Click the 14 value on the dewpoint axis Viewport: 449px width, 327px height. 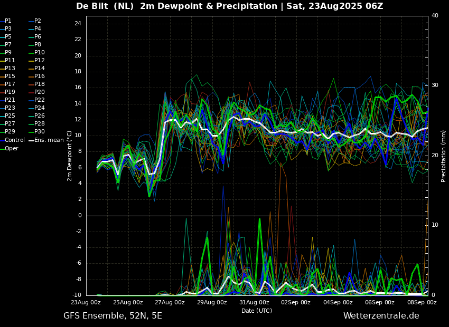coord(78,104)
